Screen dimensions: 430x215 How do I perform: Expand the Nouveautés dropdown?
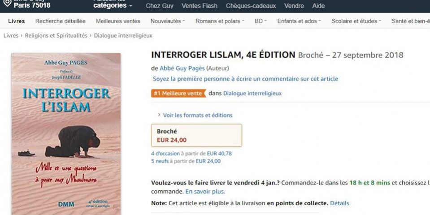coord(168,21)
